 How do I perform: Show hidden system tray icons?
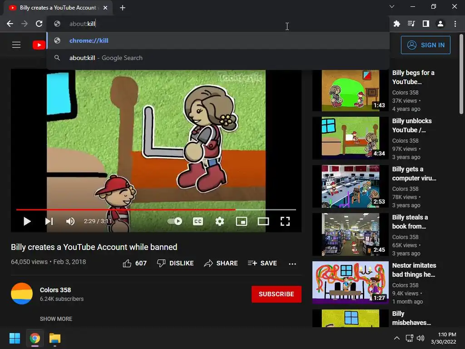point(397,338)
